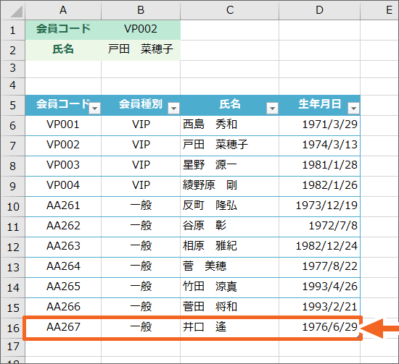Select row 10 header

[x=13, y=207]
